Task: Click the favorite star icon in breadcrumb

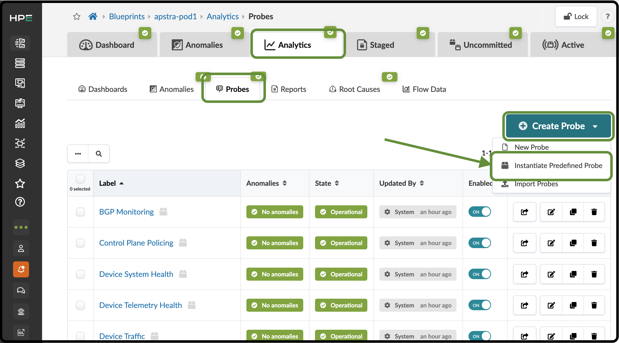Action: [x=77, y=17]
